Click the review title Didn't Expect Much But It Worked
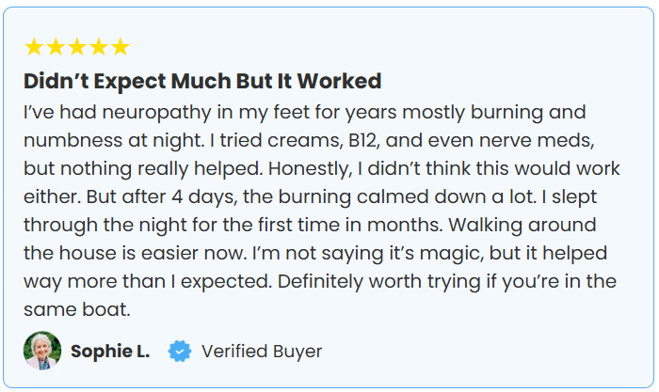Viewport: 659px width, 392px height. click(x=202, y=81)
